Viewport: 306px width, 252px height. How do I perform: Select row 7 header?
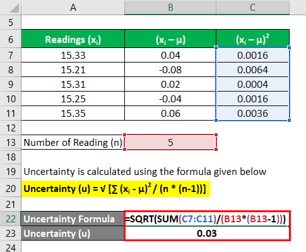(x=11, y=55)
